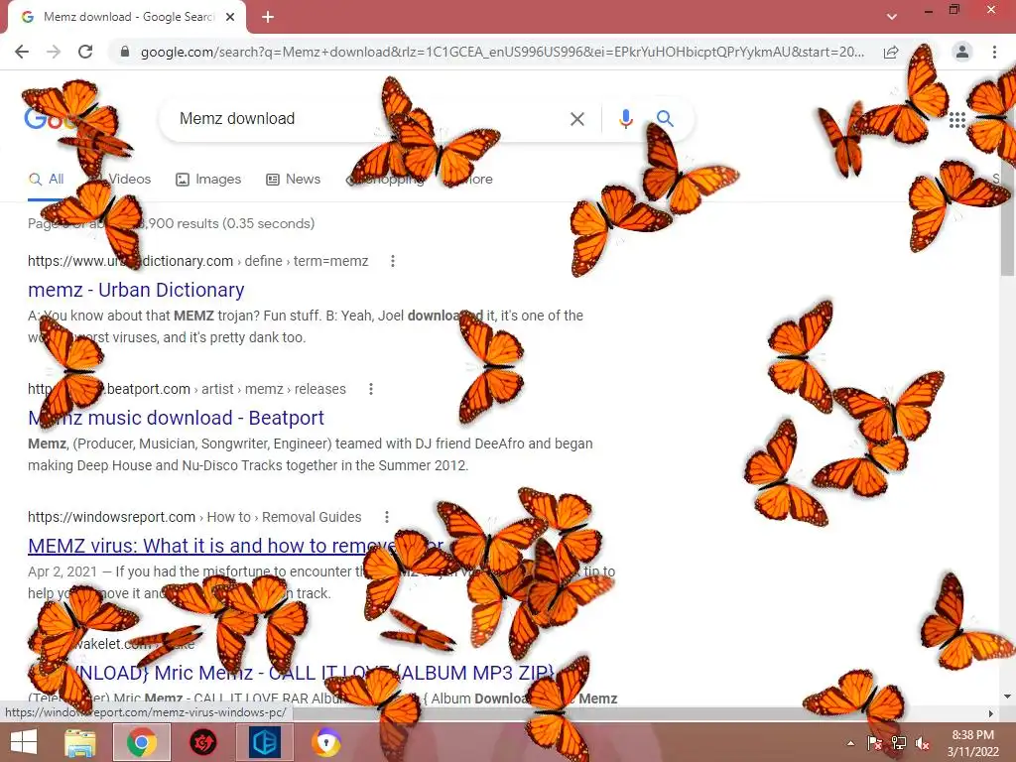Submit search with magnifier icon
The width and height of the screenshot is (1016, 762).
click(664, 119)
